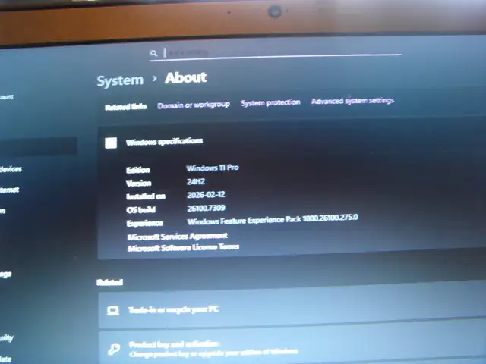Click the key icon for product key
Viewport: 486px width, 364px height.
click(114, 349)
